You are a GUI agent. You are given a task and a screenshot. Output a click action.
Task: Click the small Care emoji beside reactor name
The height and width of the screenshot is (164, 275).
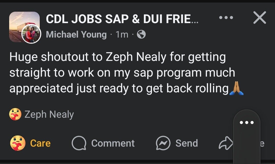coord(15,115)
